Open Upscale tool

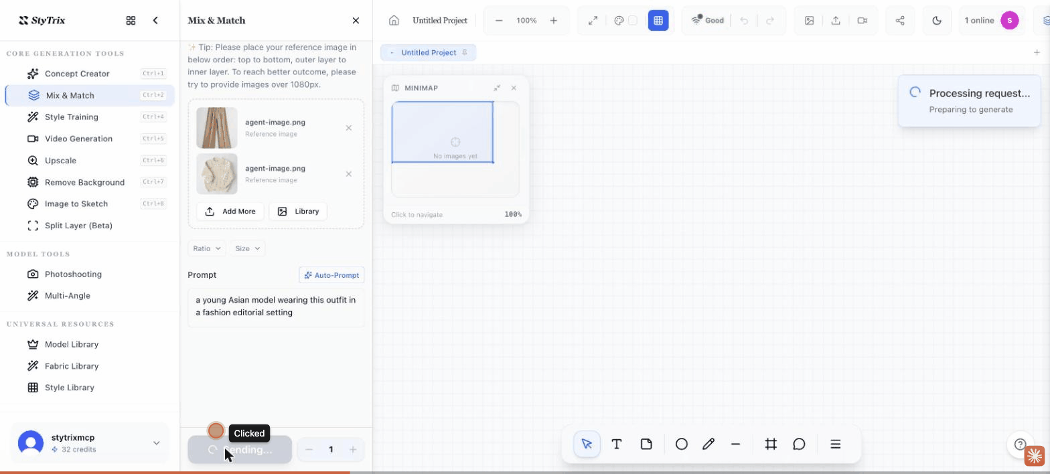coord(90,161)
